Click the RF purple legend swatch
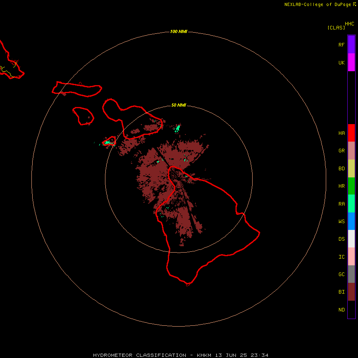 point(351,45)
